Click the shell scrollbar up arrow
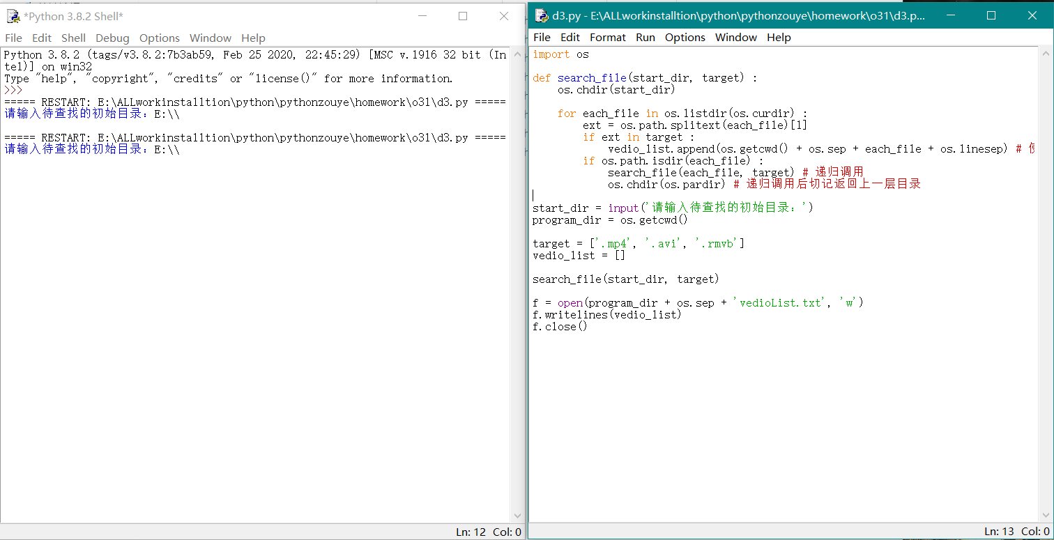 [x=517, y=53]
